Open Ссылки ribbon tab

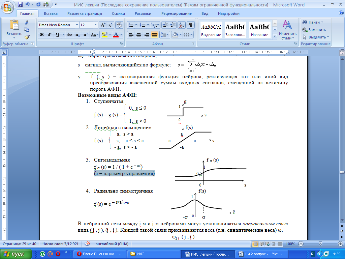[118, 13]
